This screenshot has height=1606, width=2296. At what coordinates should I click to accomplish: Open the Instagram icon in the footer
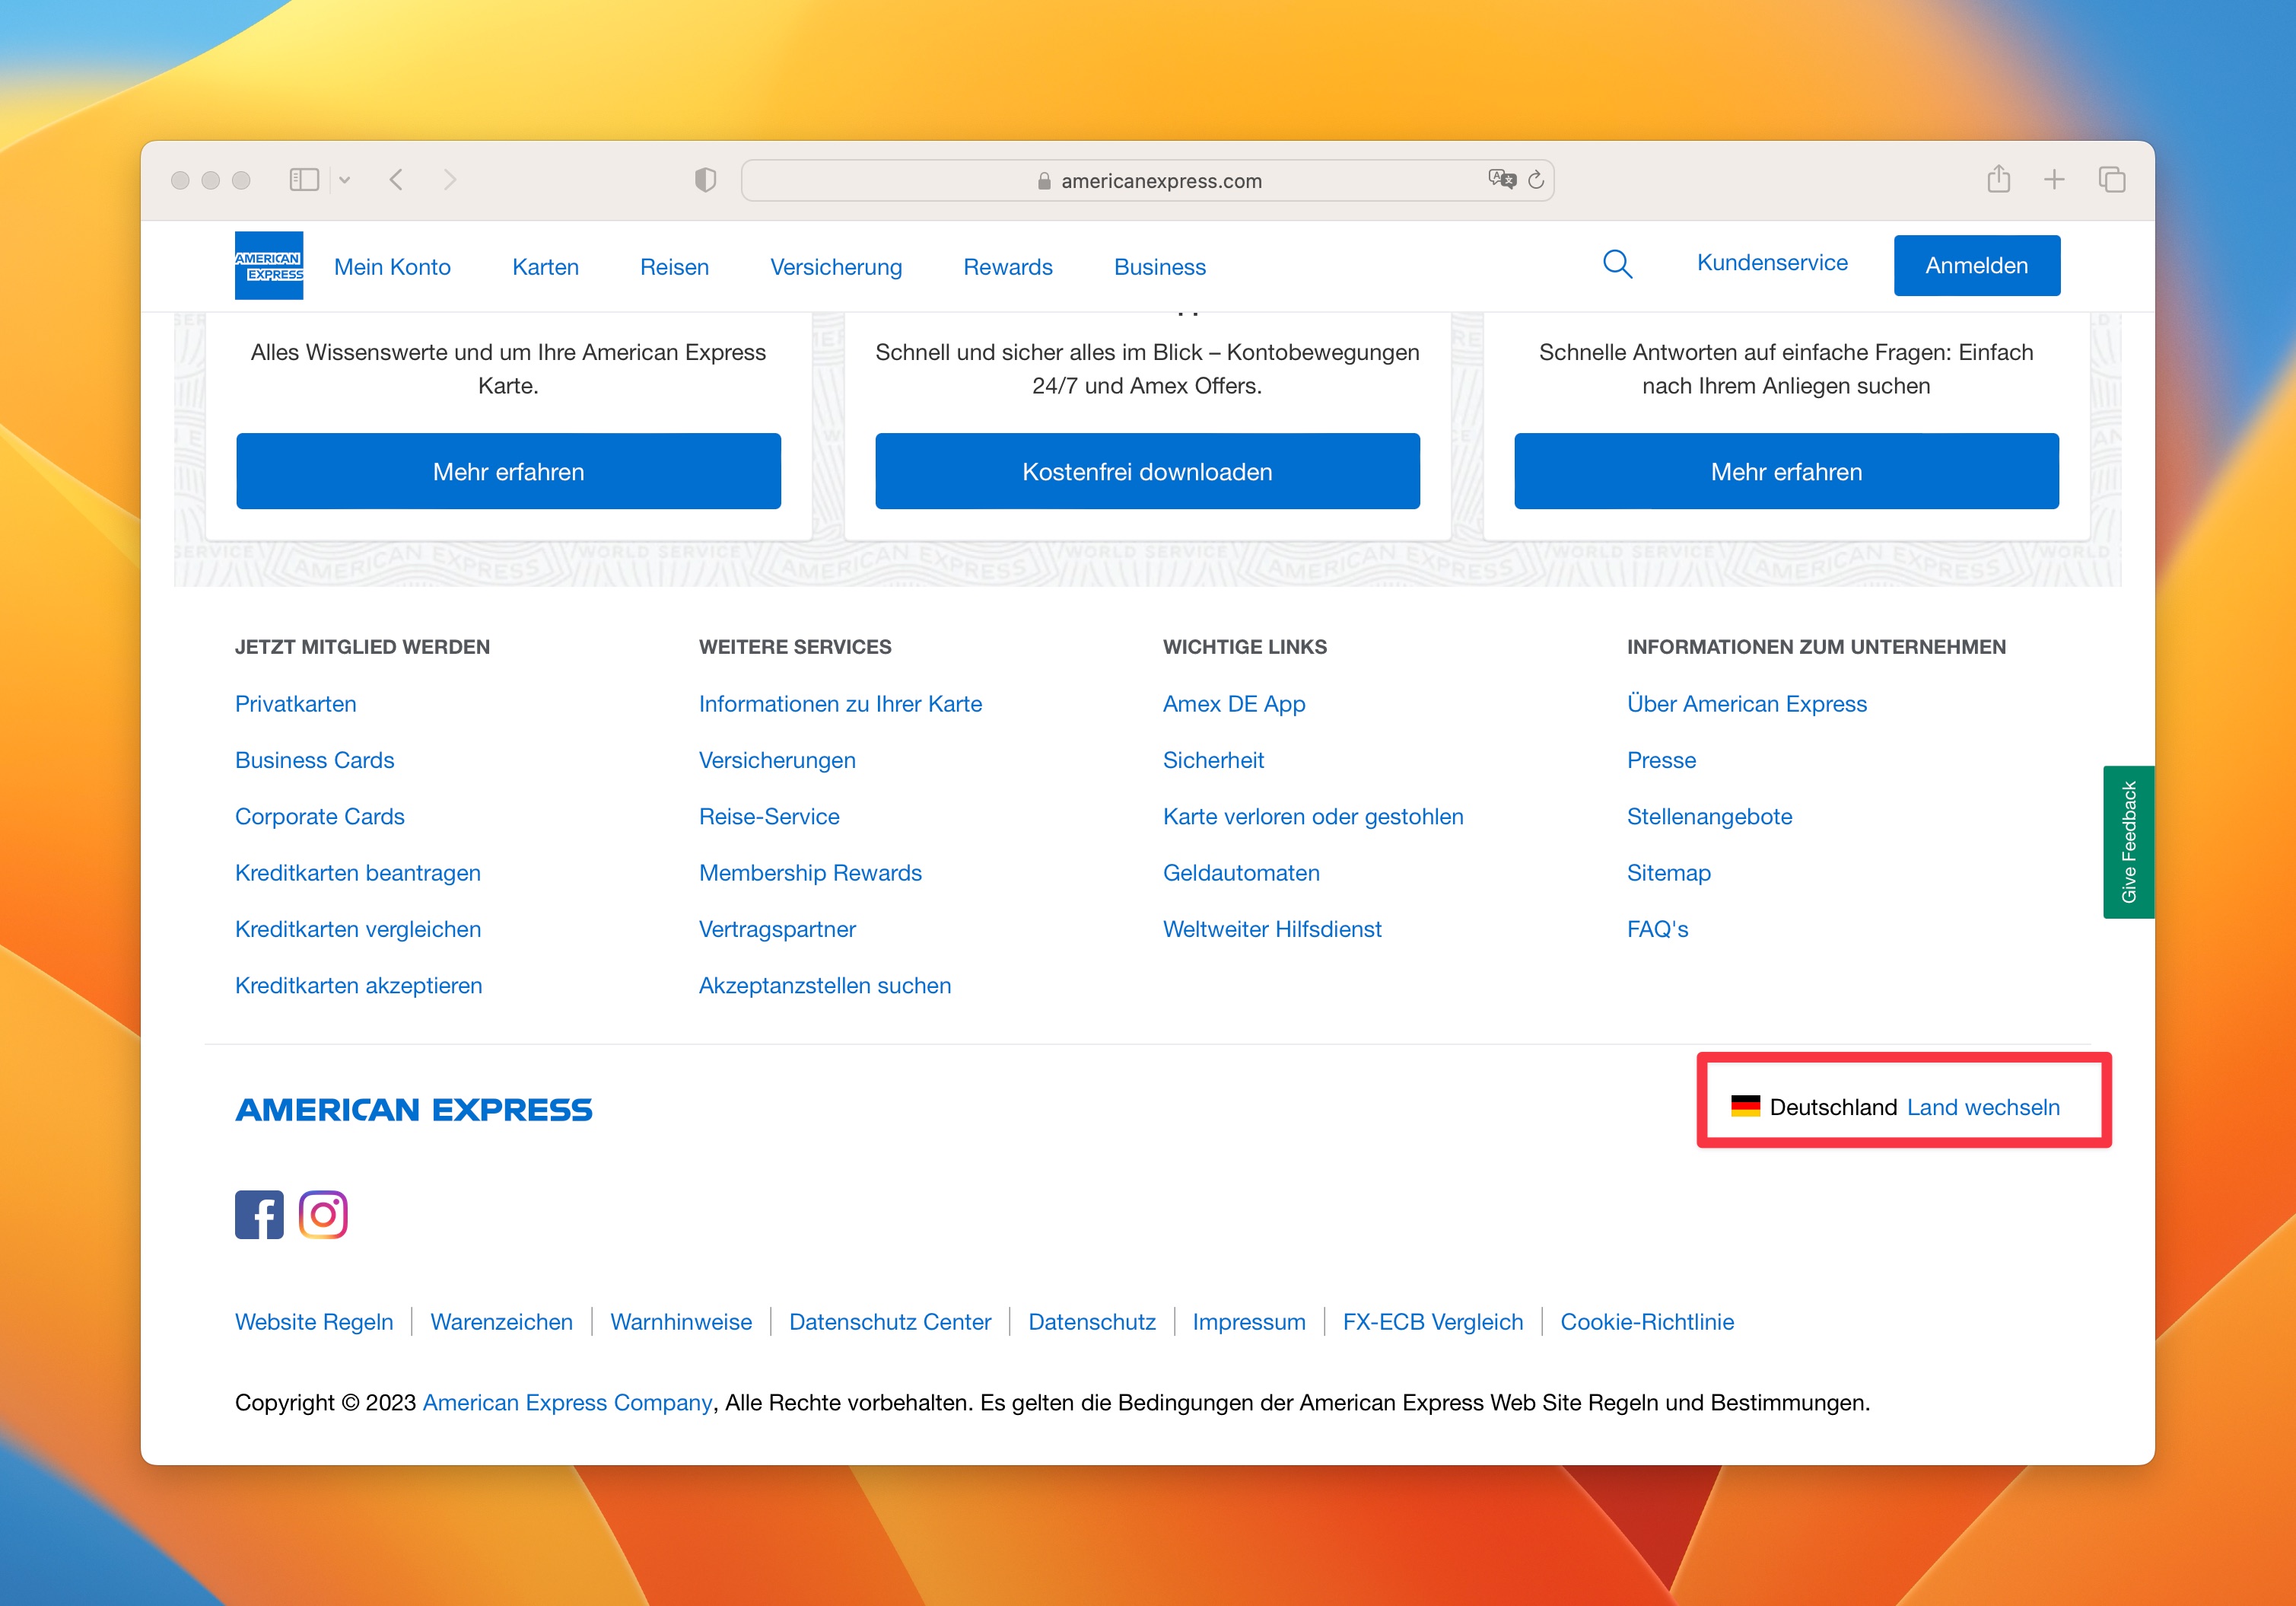click(x=323, y=1215)
